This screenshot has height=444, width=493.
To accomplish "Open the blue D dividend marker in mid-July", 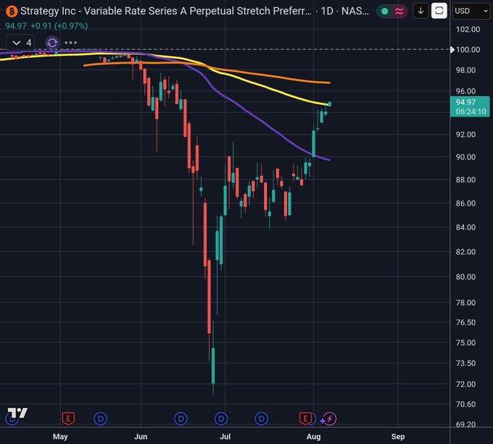I will click(x=261, y=419).
